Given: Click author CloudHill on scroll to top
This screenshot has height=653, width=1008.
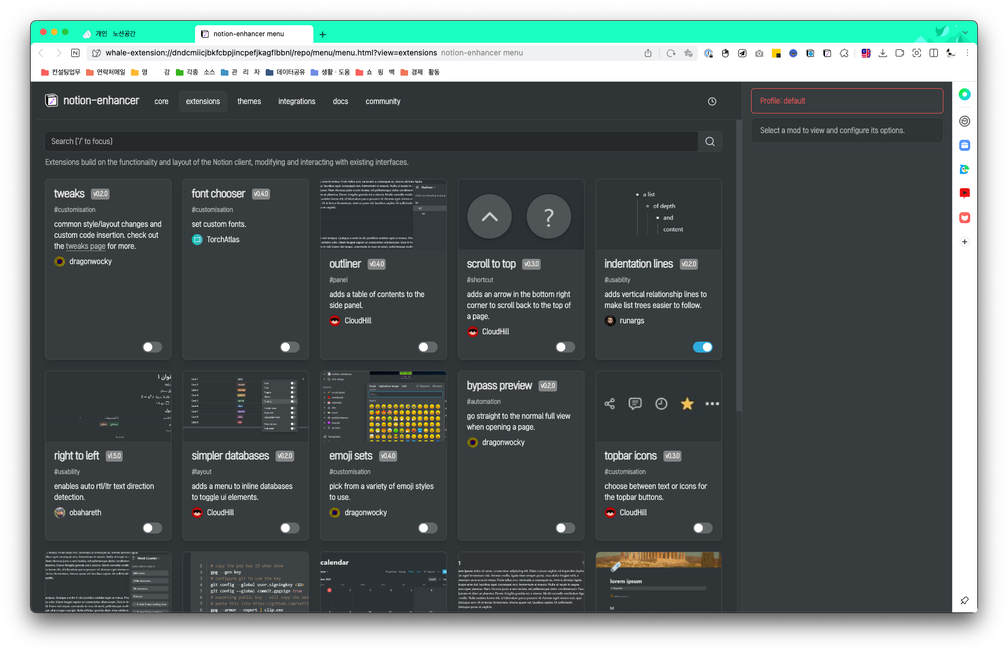Looking at the screenshot, I should tap(488, 332).
